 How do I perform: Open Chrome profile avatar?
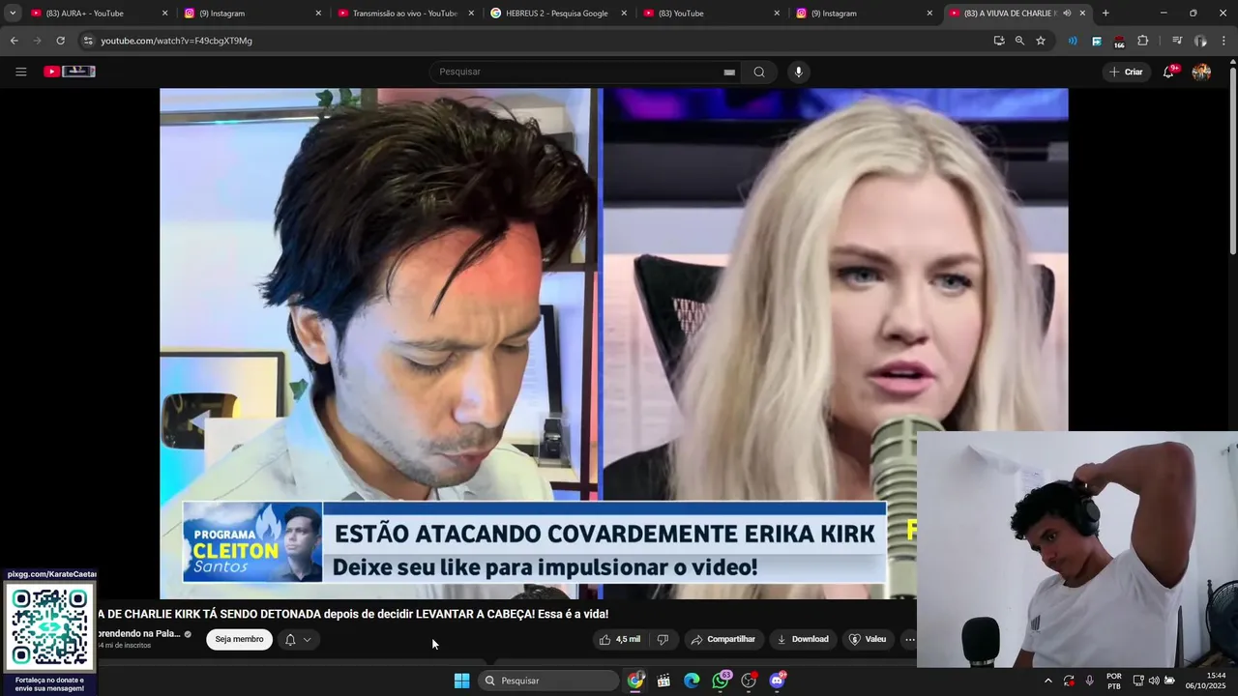click(x=1200, y=41)
